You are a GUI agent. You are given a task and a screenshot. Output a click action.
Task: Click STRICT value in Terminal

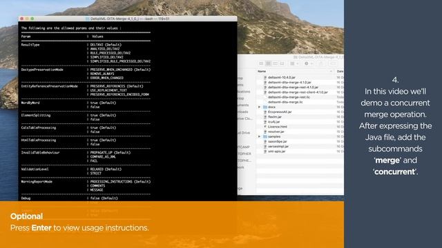(96, 174)
